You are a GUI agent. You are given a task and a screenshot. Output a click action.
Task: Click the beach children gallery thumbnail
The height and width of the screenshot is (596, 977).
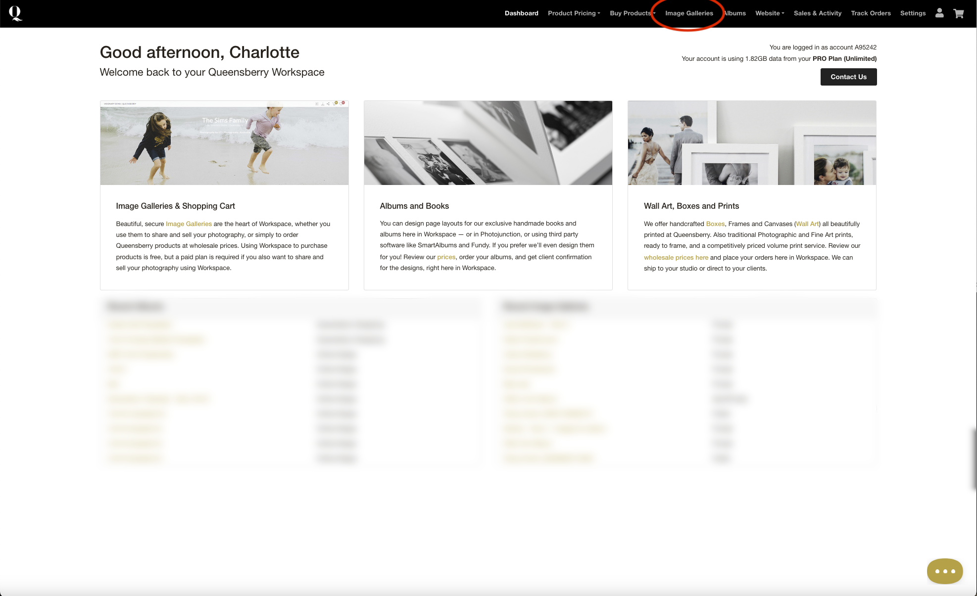224,143
